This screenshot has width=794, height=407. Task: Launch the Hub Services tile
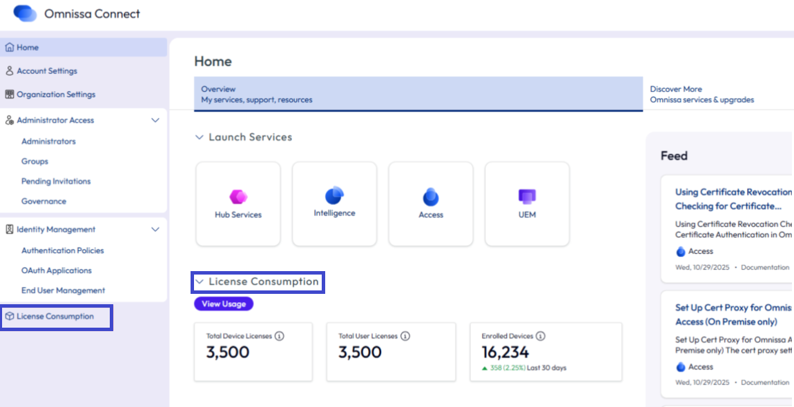tap(238, 204)
